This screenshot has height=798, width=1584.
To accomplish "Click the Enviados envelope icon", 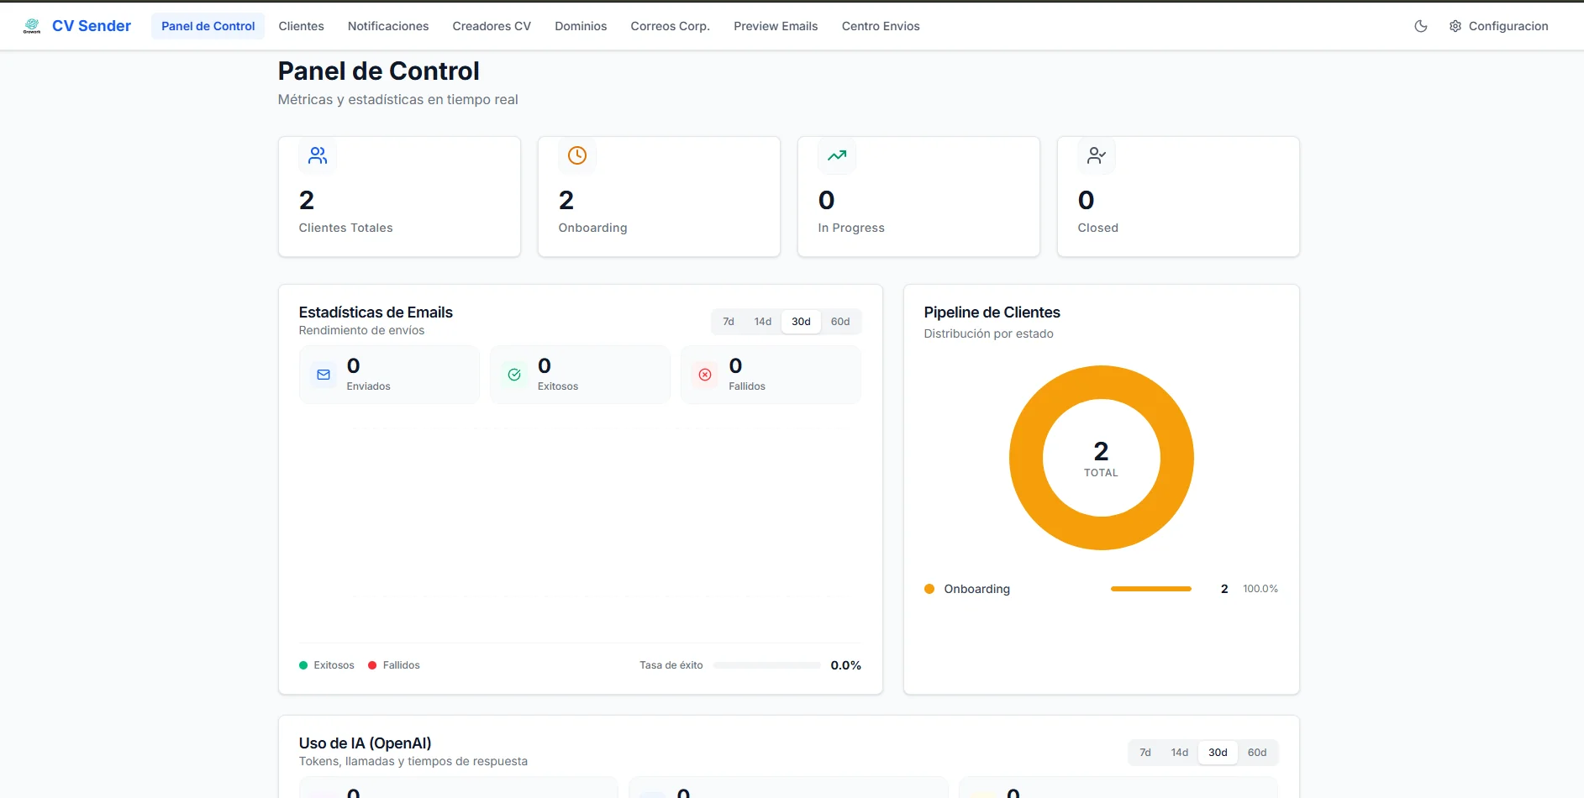I will (324, 375).
